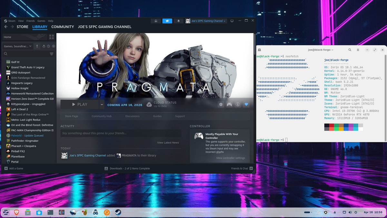This screenshot has height=218, width=387.
Task: Open the Steam friends icon in header
Action: 156,21
